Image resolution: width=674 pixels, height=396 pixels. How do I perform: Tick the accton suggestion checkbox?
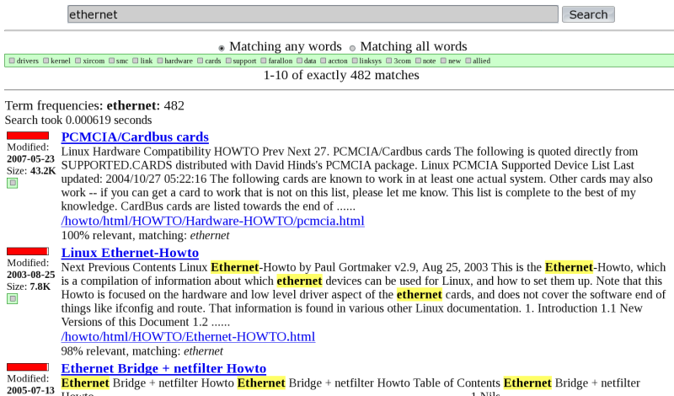click(324, 61)
